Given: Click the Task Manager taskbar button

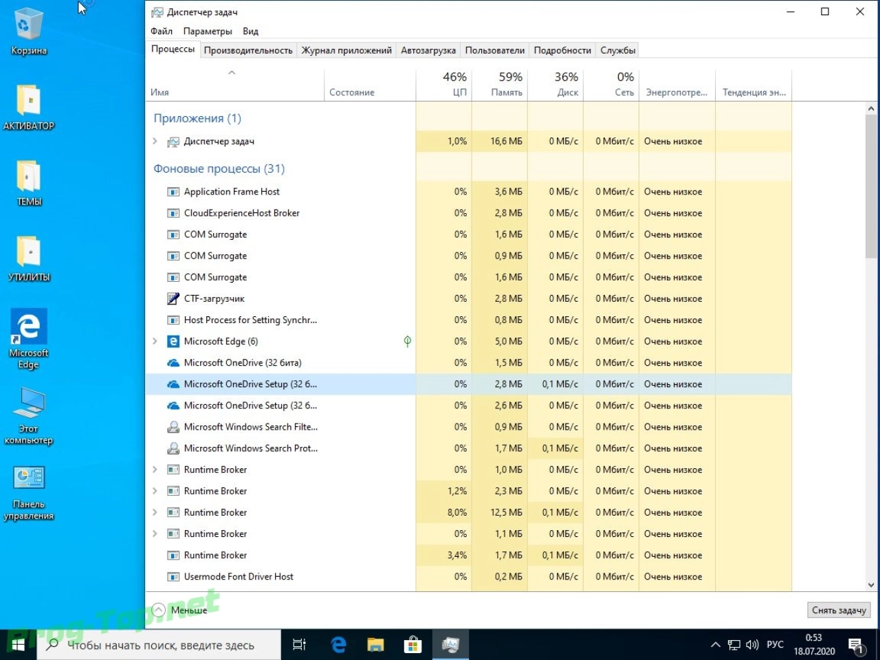Looking at the screenshot, I should pos(450,645).
